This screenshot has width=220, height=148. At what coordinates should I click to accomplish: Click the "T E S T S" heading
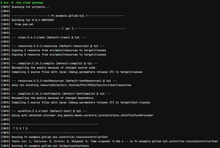coord(20,128)
